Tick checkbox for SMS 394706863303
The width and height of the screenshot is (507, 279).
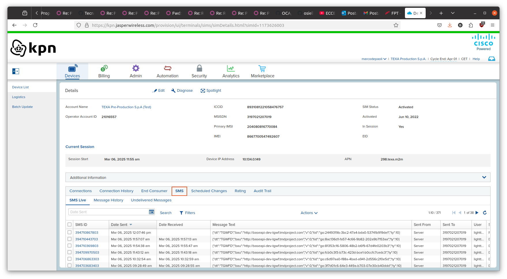click(x=70, y=259)
